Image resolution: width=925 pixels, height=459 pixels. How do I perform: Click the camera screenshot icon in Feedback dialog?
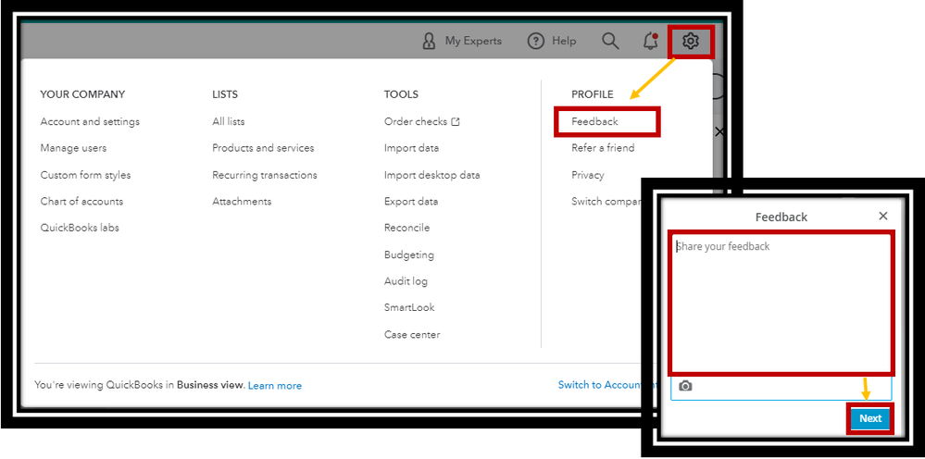point(685,386)
